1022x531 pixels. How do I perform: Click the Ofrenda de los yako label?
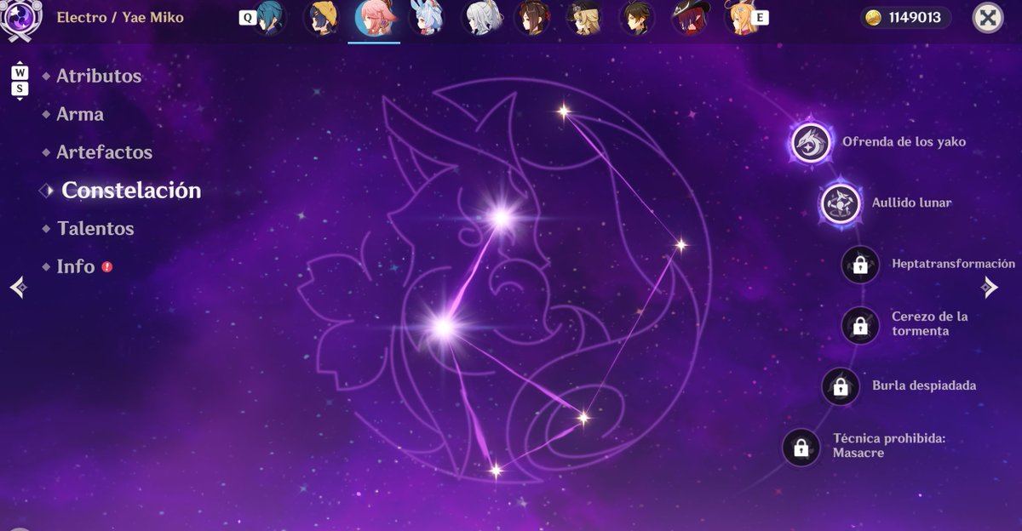point(904,142)
